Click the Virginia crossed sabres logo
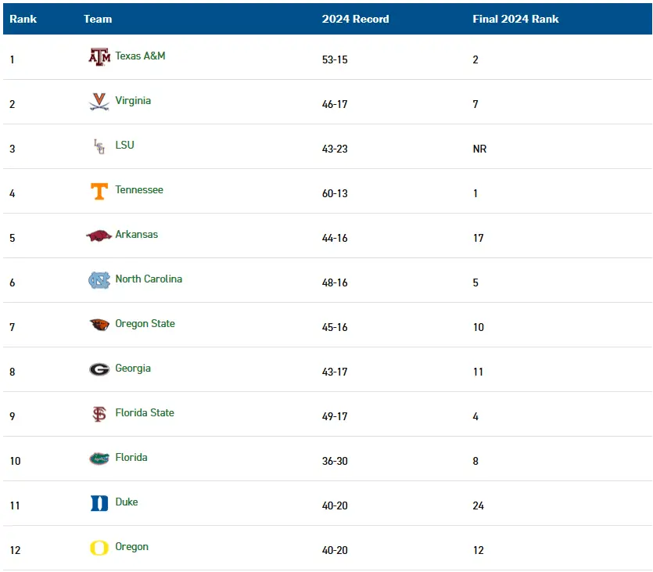 coord(99,102)
